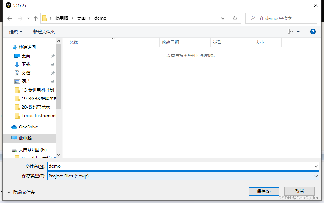Click the navigation pane scrollbar thumb

point(59,76)
